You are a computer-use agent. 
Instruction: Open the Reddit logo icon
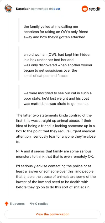85,9
